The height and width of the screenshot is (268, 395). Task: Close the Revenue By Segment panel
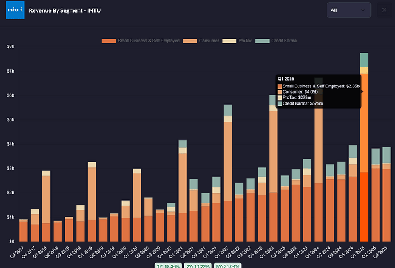[x=384, y=10]
